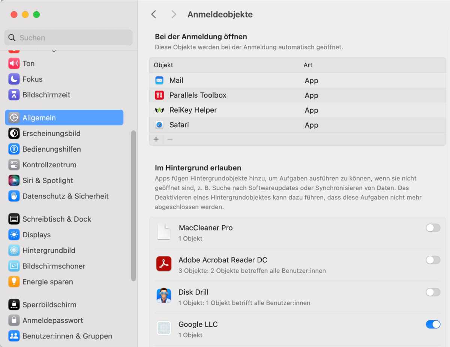Click the 3 Objekte subtitle under Adobe

point(252,271)
